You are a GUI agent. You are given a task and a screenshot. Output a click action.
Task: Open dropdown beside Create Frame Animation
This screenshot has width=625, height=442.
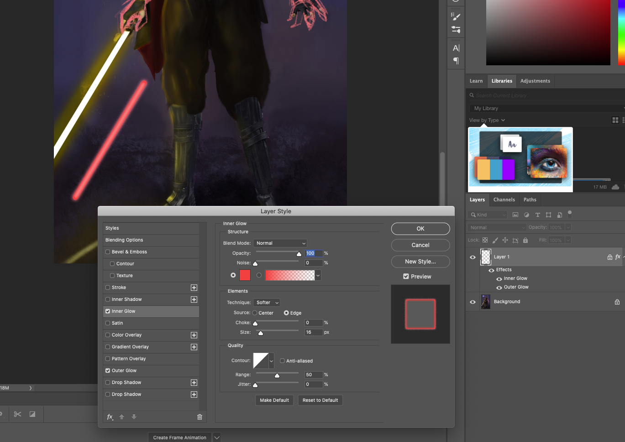coord(217,437)
